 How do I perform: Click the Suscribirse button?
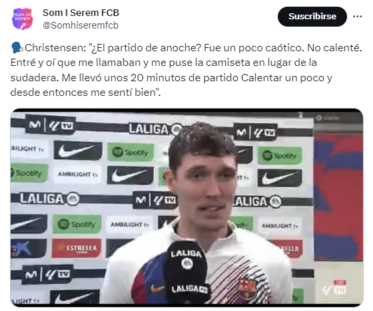click(312, 17)
